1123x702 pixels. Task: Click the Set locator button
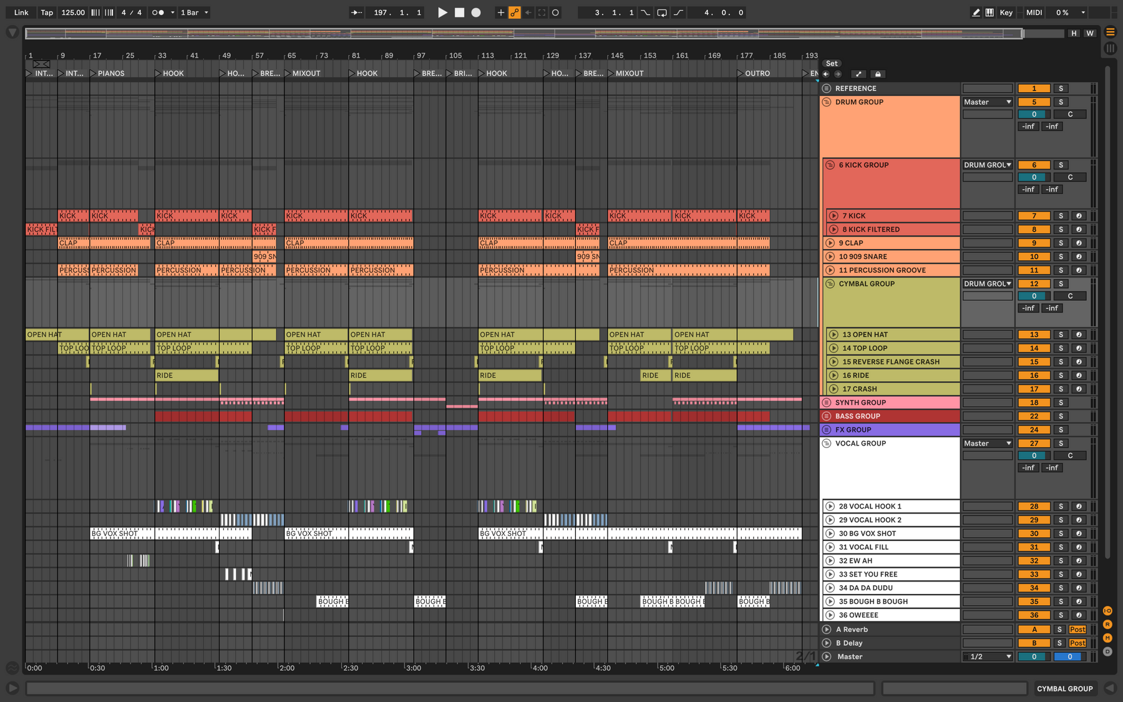point(832,64)
